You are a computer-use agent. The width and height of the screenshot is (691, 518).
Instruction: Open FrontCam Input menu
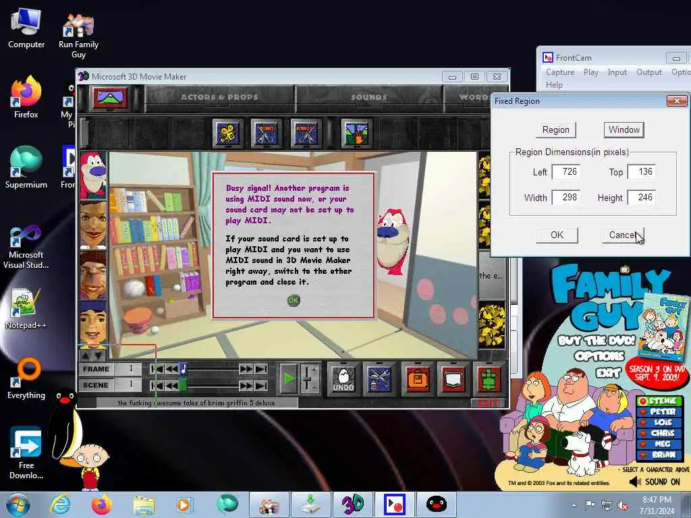617,71
